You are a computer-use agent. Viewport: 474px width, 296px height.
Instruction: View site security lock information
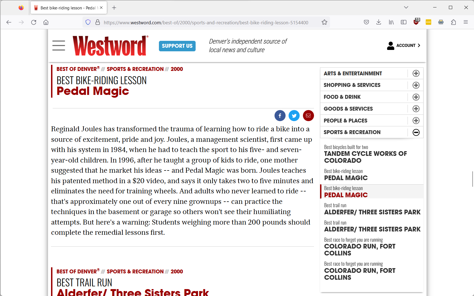98,22
